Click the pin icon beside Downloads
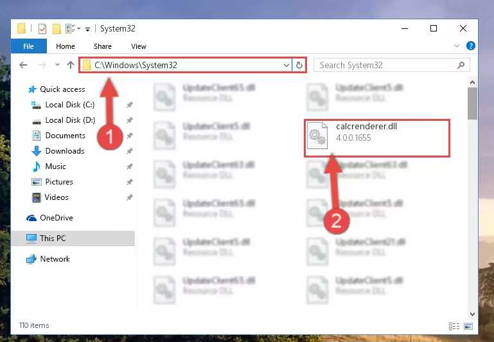 130,151
